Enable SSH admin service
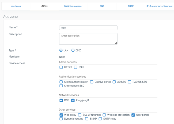Image resolution: width=174 pixels, height=124 pixels. tap(75, 67)
